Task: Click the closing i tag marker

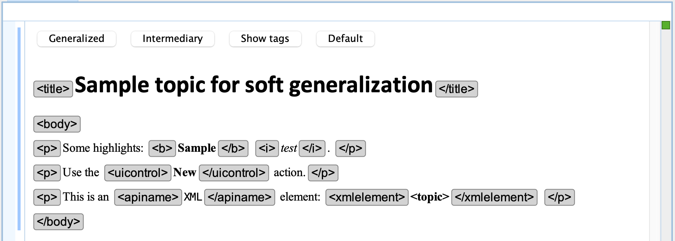Action: tap(312, 148)
